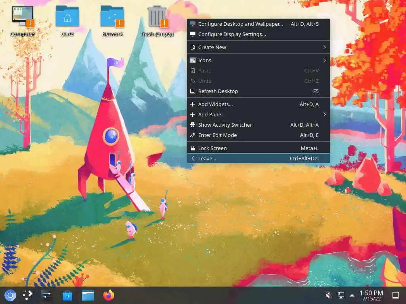Click the padlock icon beside Lock Screen
The width and height of the screenshot is (406, 304).
pos(193,148)
